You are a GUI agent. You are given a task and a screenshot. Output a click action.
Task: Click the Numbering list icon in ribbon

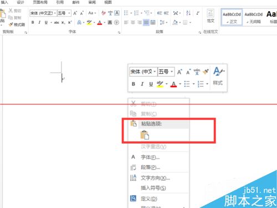coord(136,13)
